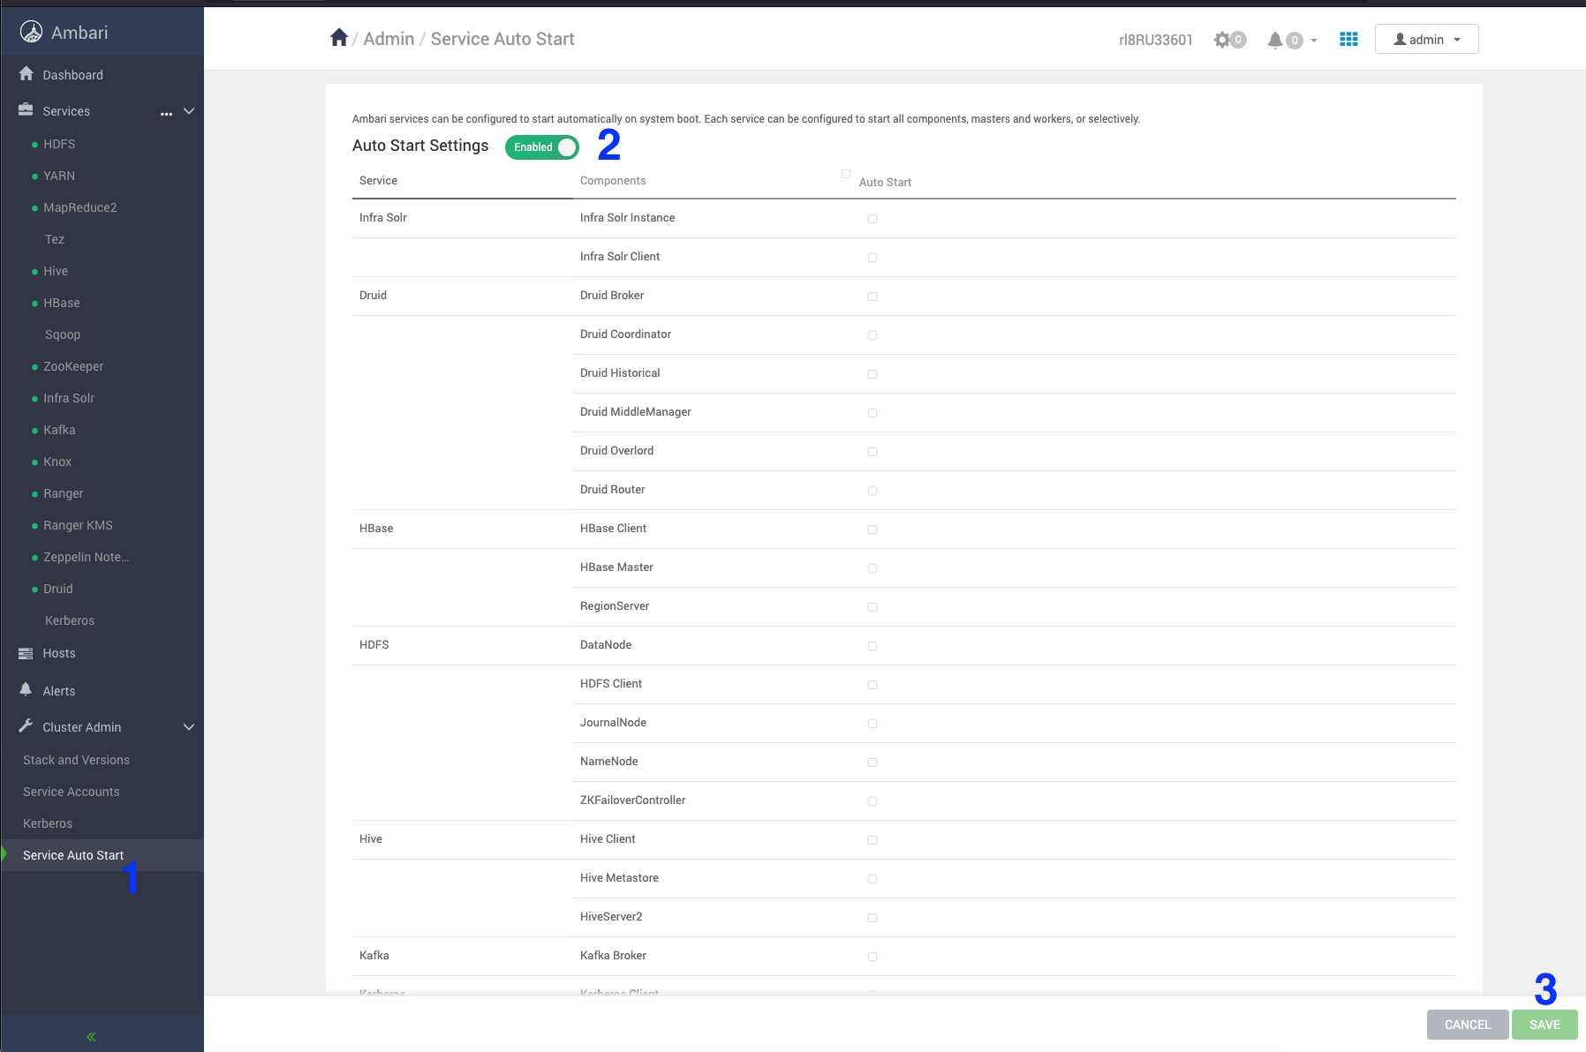The height and width of the screenshot is (1052, 1586).
Task: Enable auto start for HDFS Client
Action: click(872, 685)
